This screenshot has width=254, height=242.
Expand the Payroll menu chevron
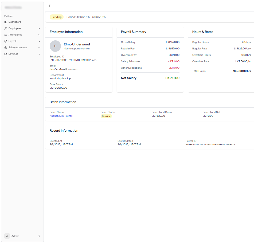click(x=39, y=41)
